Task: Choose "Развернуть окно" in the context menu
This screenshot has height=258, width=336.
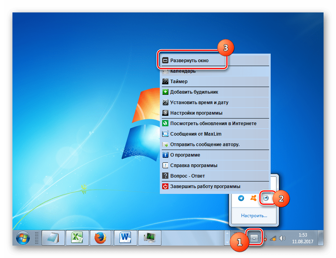Action: click(215, 61)
